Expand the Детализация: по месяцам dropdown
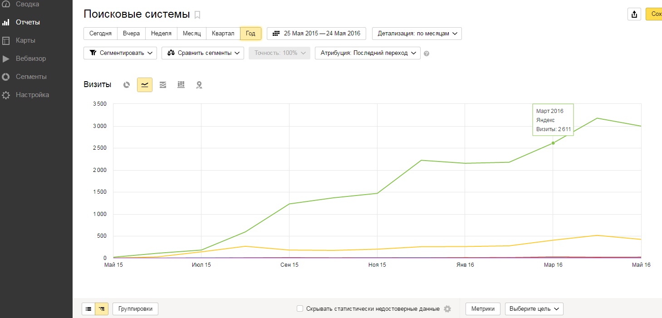 pyautogui.click(x=417, y=34)
